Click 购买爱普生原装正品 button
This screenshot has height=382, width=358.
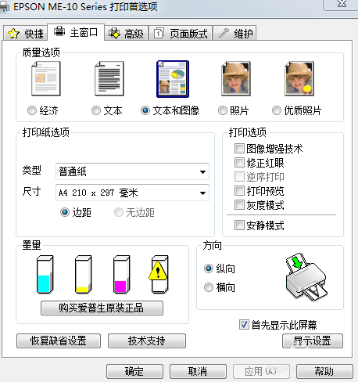point(102,308)
